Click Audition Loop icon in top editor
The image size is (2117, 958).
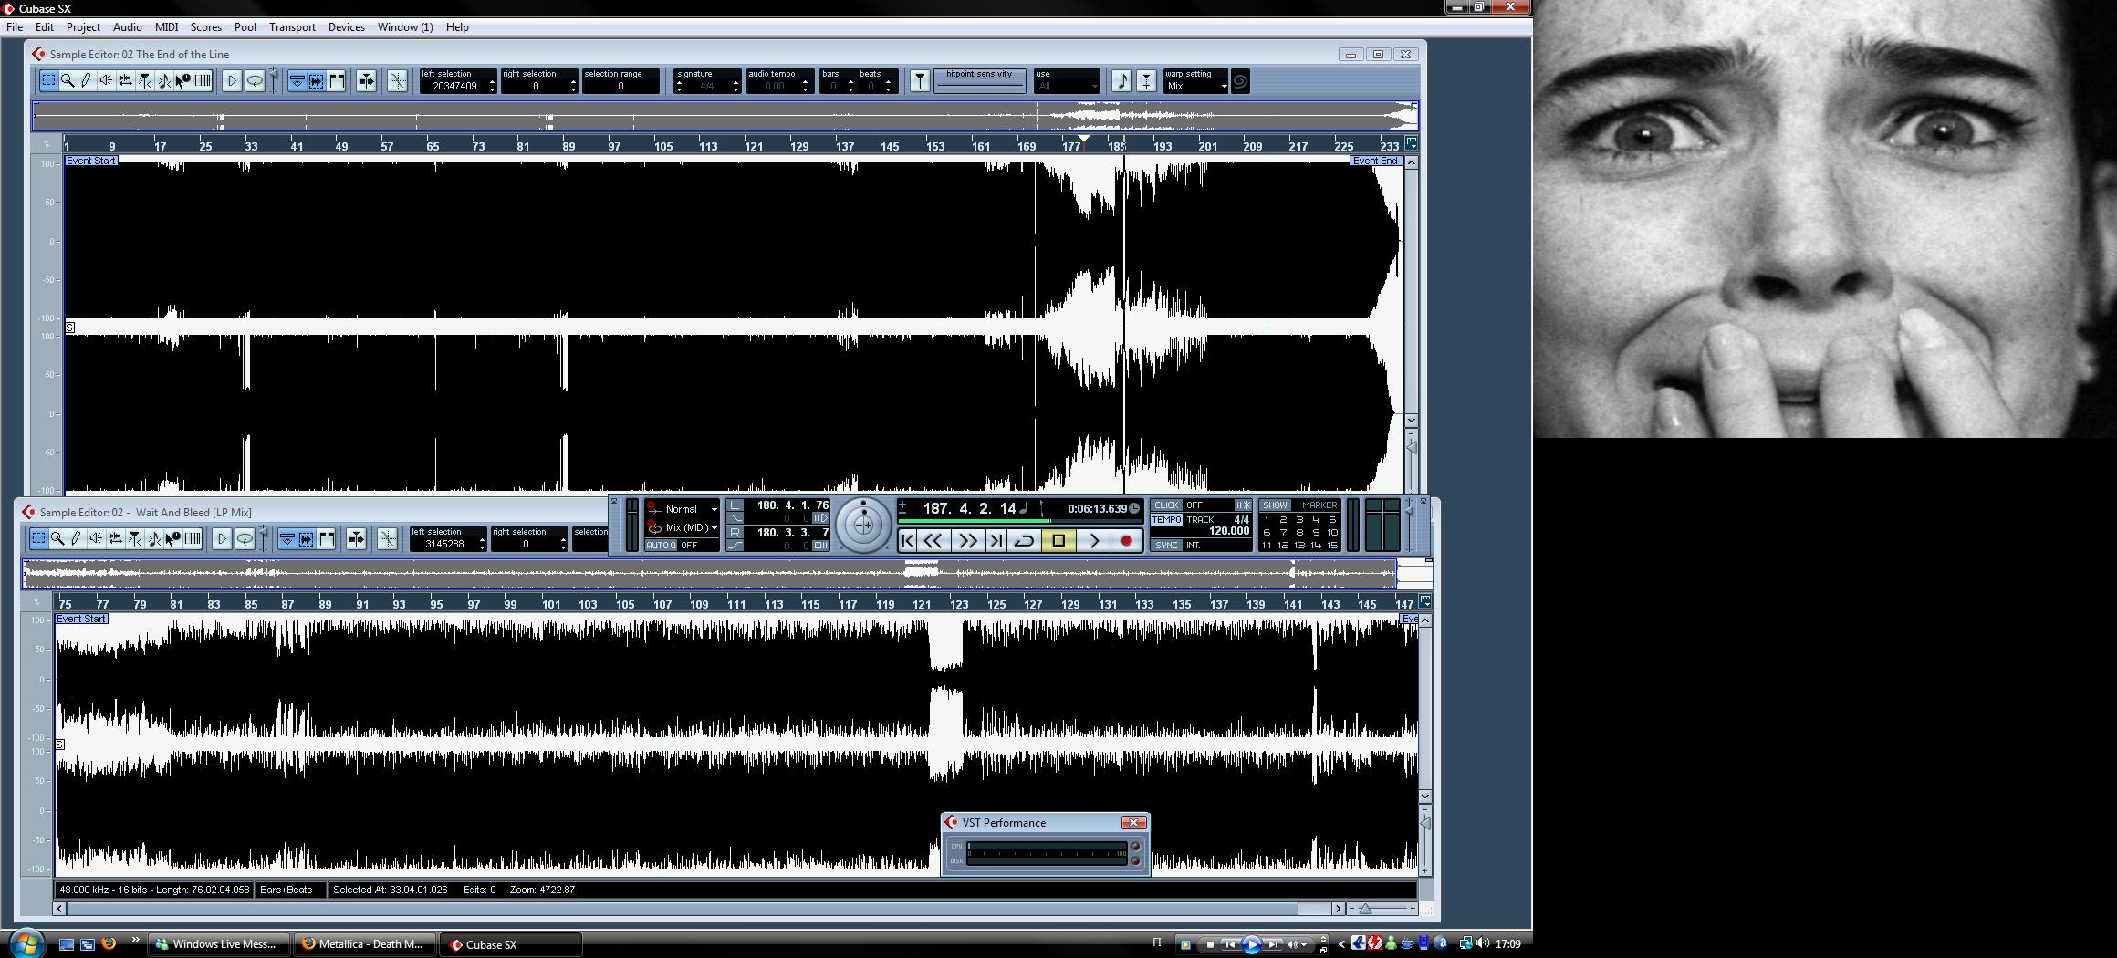click(255, 81)
